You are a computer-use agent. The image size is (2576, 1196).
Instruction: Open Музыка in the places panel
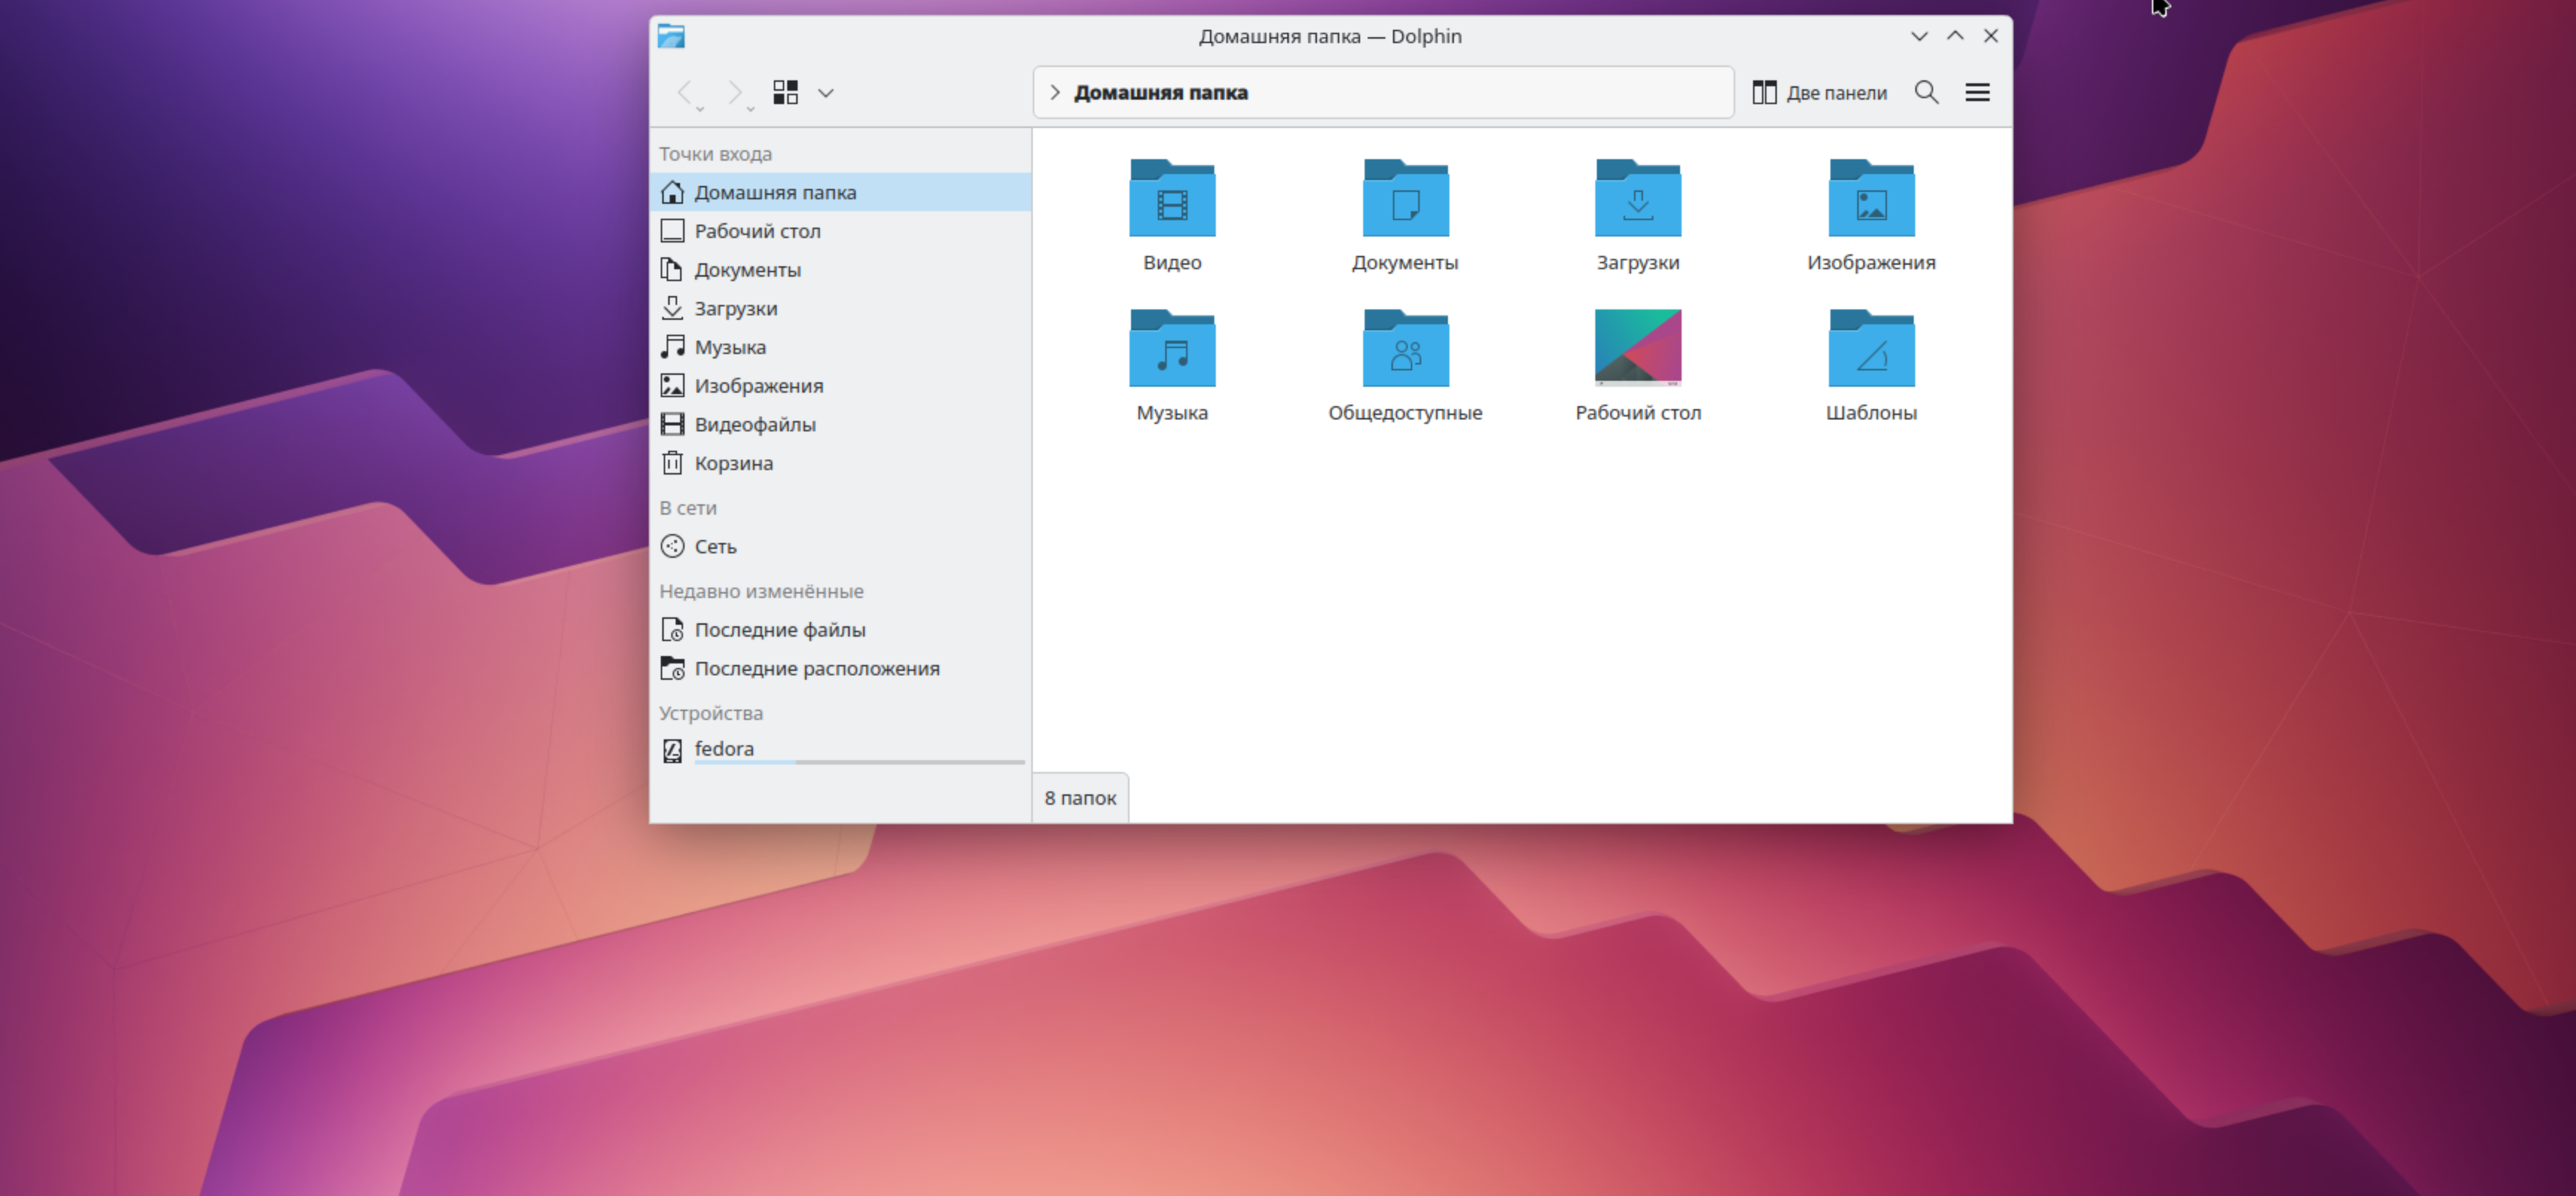pyautogui.click(x=840, y=347)
